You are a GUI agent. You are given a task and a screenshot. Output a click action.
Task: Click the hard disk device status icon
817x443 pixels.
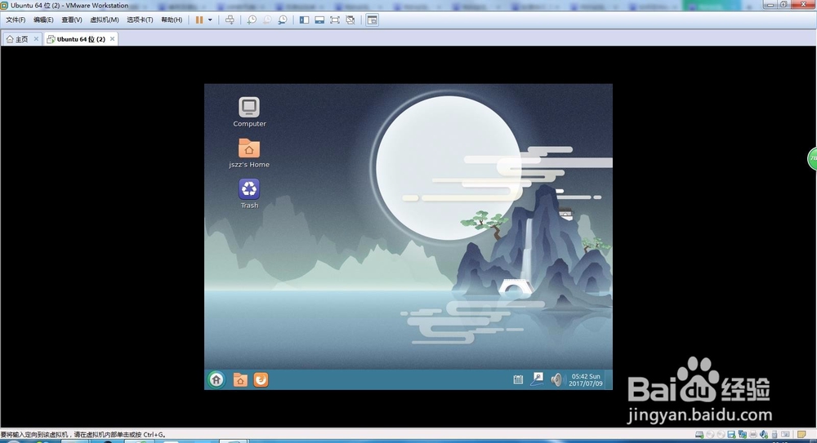699,434
